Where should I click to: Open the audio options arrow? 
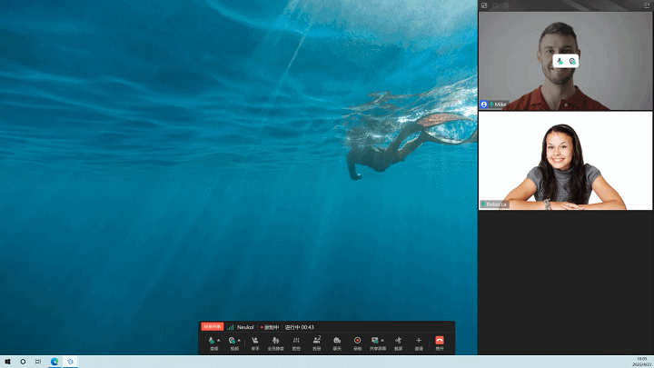click(x=219, y=341)
